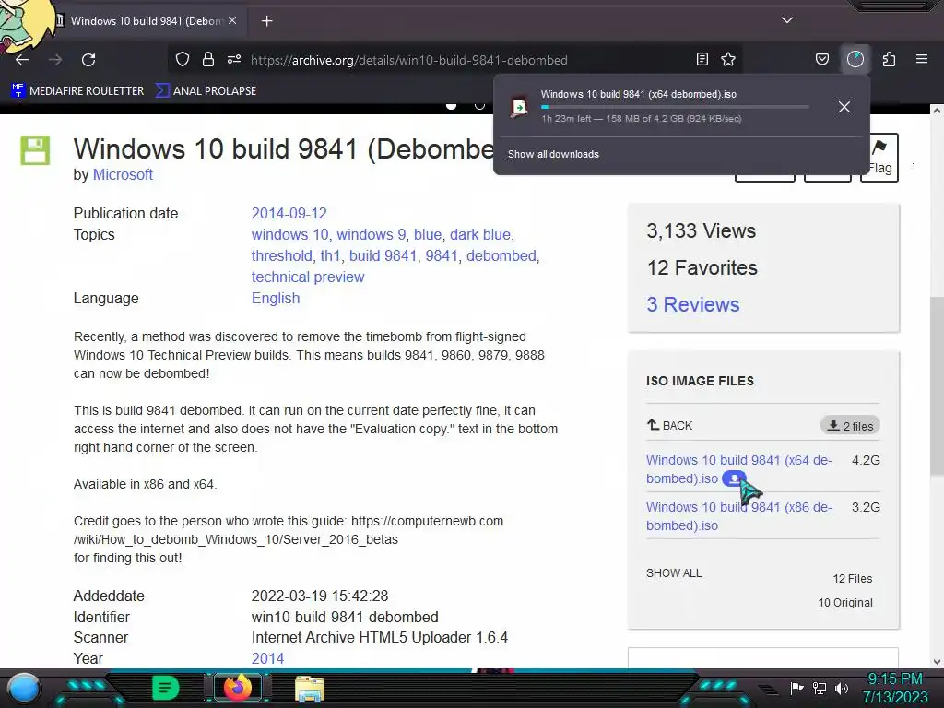Viewport: 944px width, 708px height.
Task: Bookmark this page with the star
Action: [728, 59]
